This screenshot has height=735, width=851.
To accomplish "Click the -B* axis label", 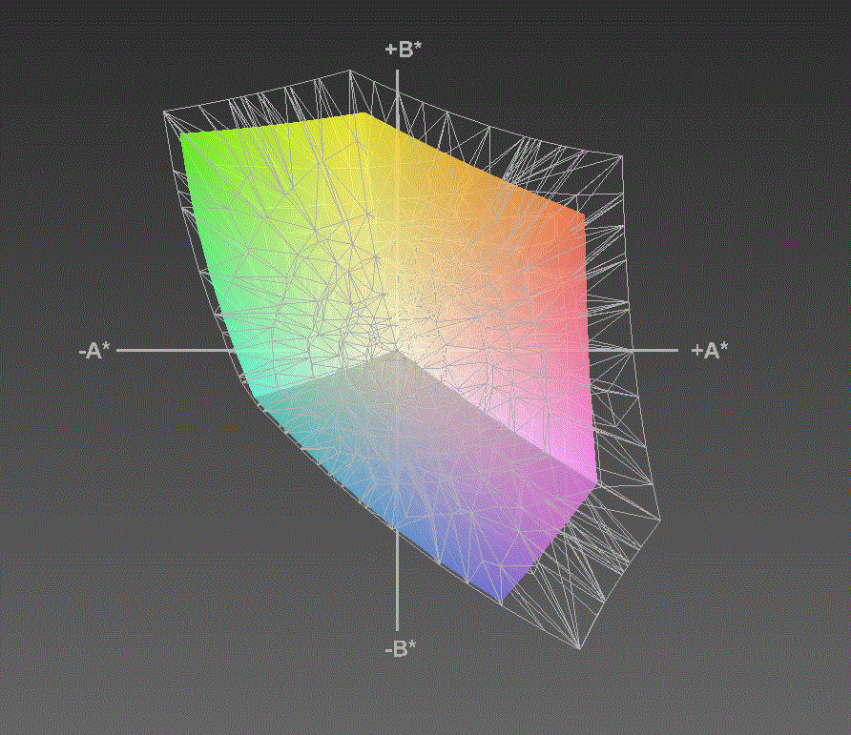I will [x=401, y=647].
